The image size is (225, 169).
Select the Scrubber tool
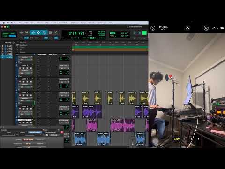pos(50,32)
